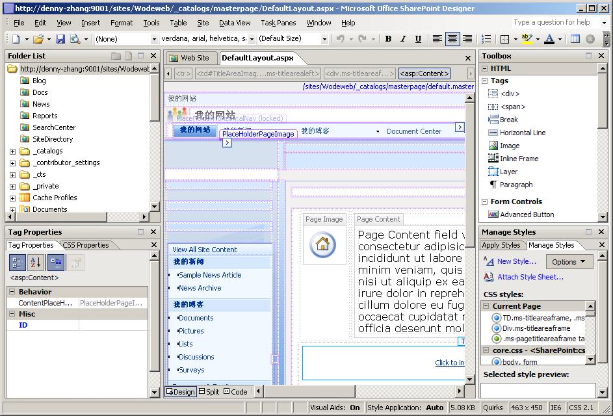613x416 pixels.
Task: Select the <span> tag in Toolbox
Action: [x=512, y=107]
